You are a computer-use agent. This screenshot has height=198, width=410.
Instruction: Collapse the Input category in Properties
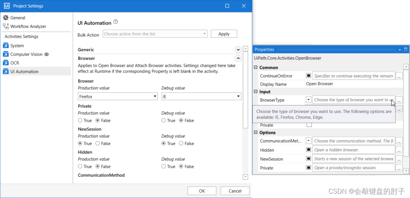256,92
